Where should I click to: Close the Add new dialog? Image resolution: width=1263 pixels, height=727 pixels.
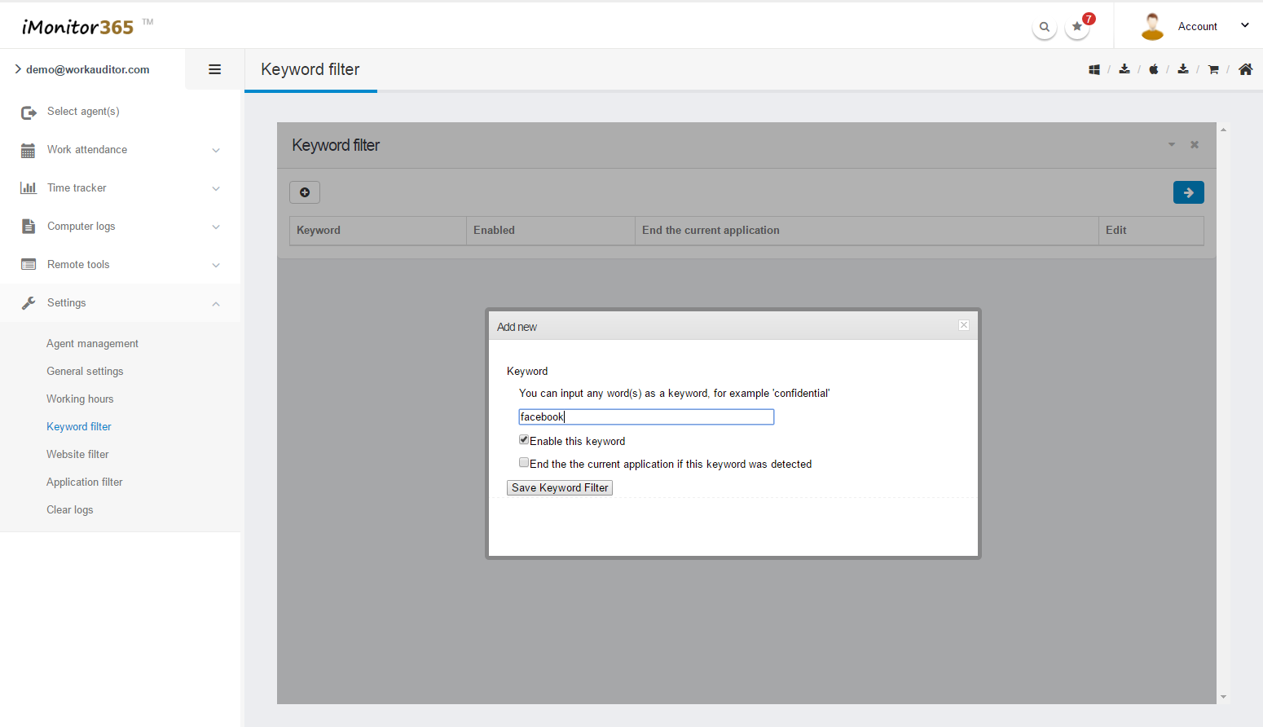964,325
